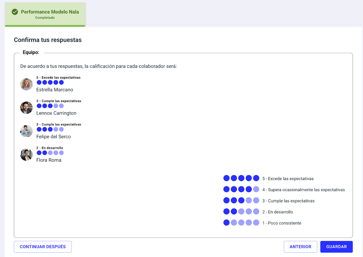This screenshot has height=257, width=363.
Task: Click the CONTINUAR DESPUÉS button
Action: [x=43, y=247]
